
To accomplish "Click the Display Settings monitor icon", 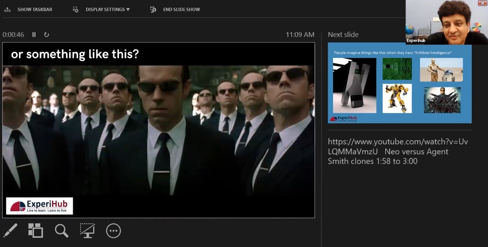I will (x=75, y=10).
